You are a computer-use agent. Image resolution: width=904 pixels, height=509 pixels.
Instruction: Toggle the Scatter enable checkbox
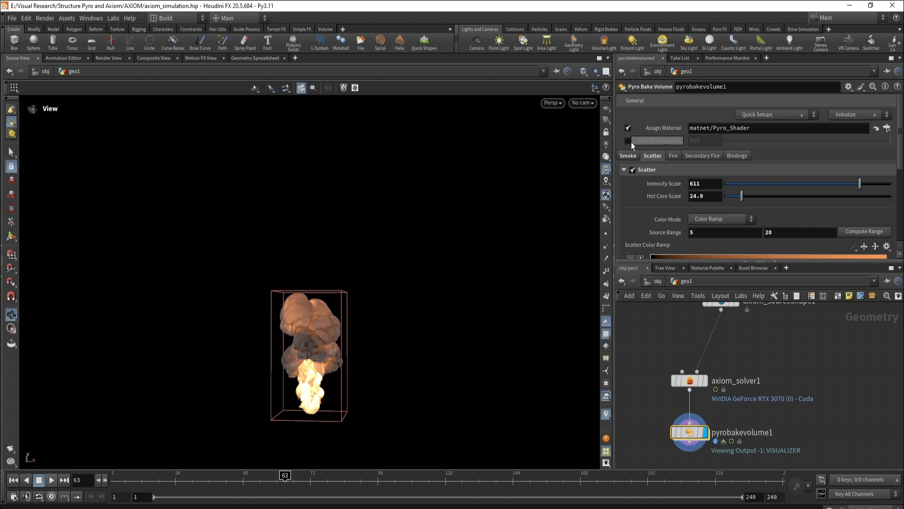pyautogui.click(x=633, y=170)
